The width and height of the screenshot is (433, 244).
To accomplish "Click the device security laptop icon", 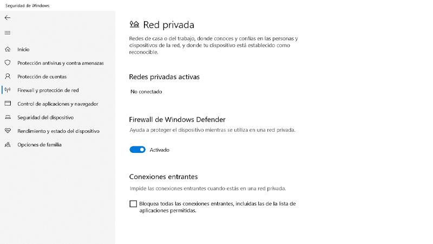I will pyautogui.click(x=8, y=117).
